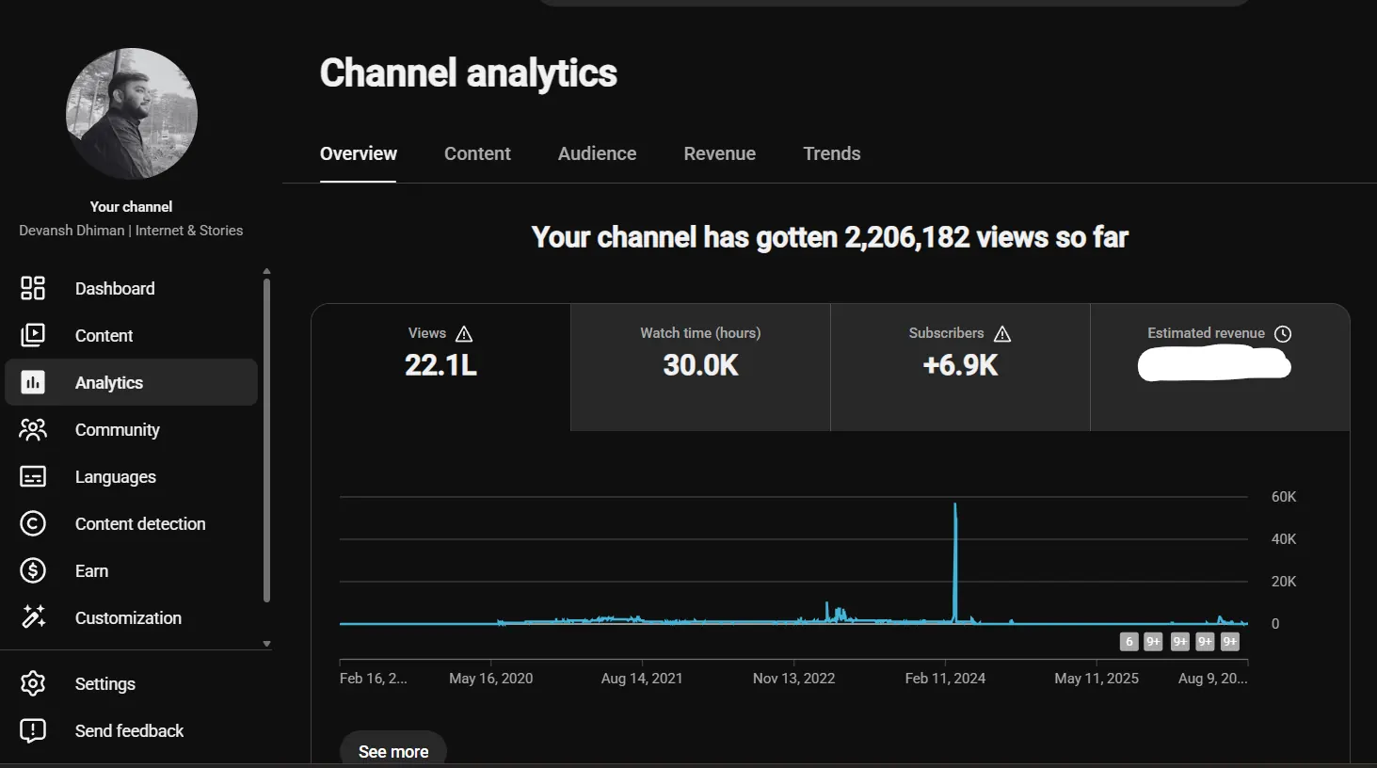Select the Subscribers +6.9K card
The height and width of the screenshot is (768, 1377).
[960, 367]
